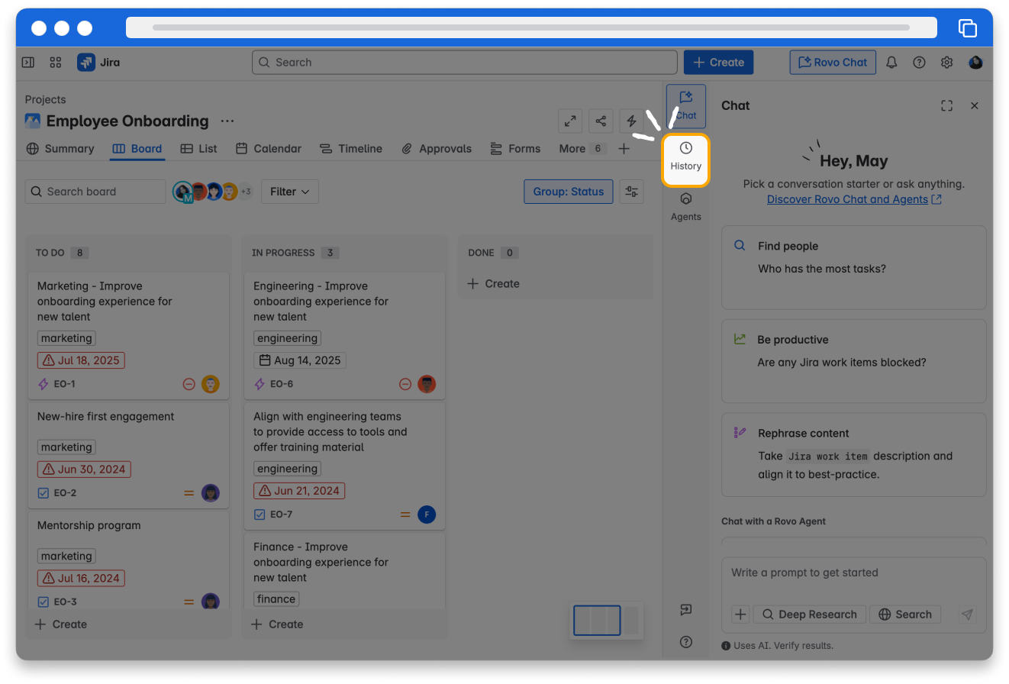
Task: Open the Mentorship program card
Action: point(128,561)
